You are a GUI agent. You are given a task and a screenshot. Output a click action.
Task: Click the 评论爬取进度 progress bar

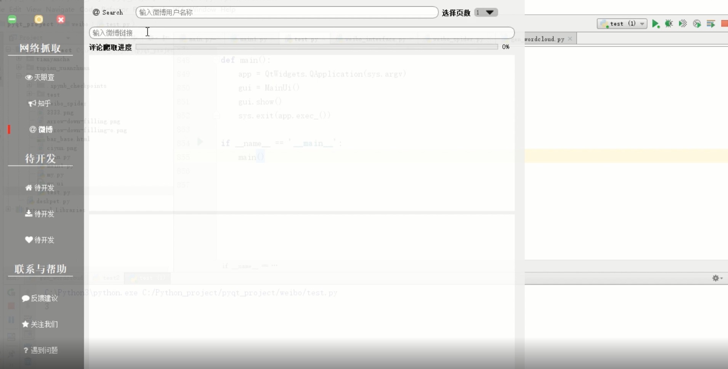pyautogui.click(x=316, y=47)
